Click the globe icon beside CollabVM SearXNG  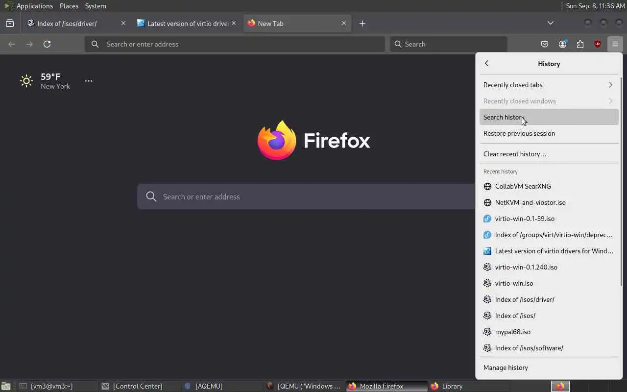tap(487, 186)
